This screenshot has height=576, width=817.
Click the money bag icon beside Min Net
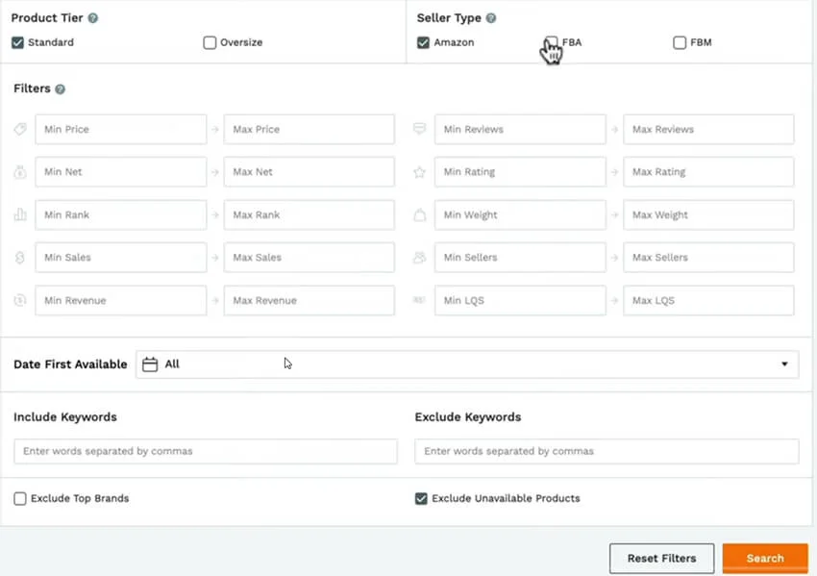click(x=20, y=171)
